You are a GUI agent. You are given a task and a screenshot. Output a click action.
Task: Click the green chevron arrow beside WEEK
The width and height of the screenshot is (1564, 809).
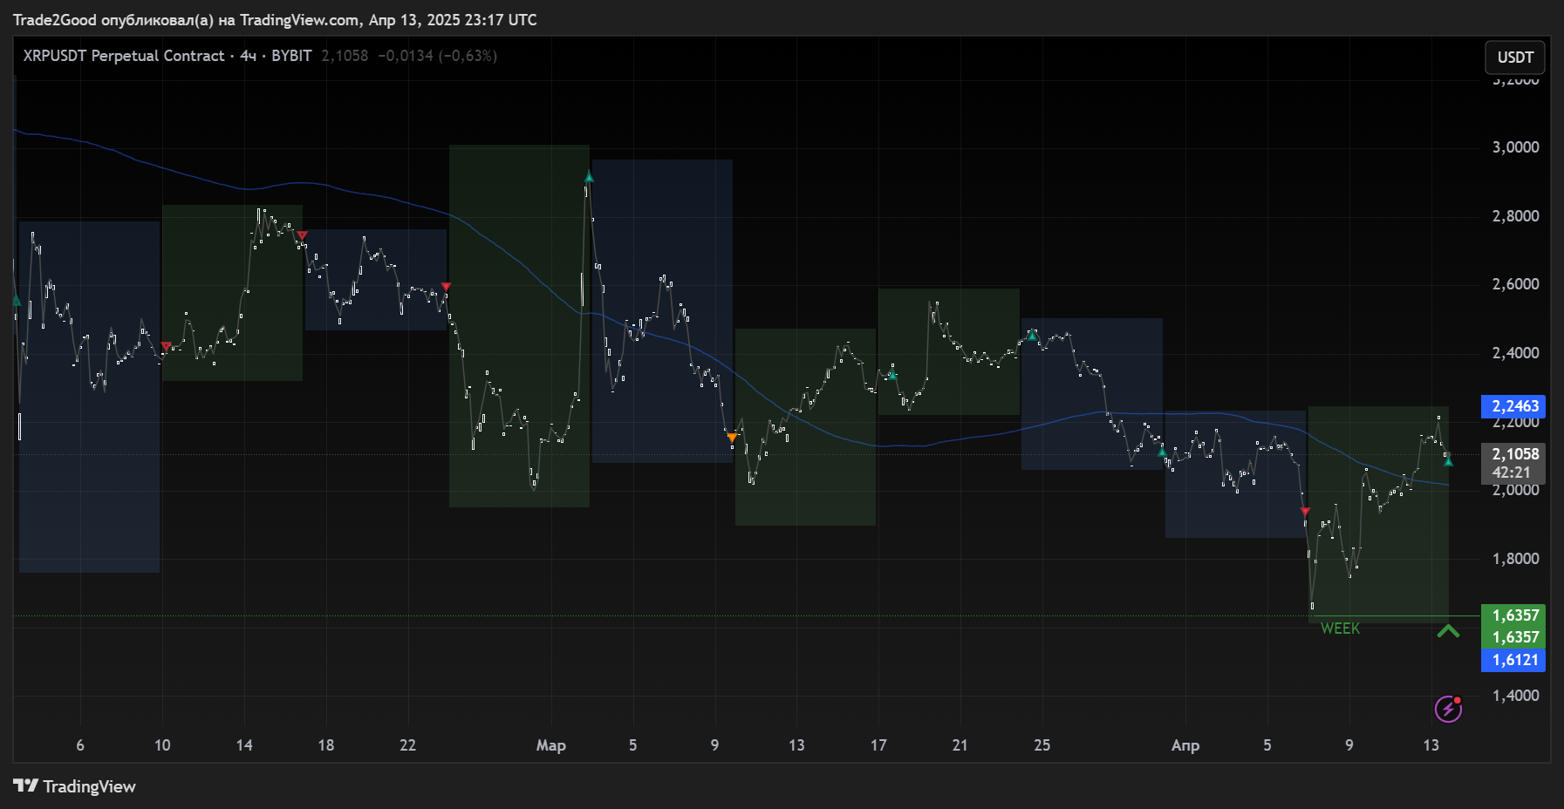click(1448, 630)
